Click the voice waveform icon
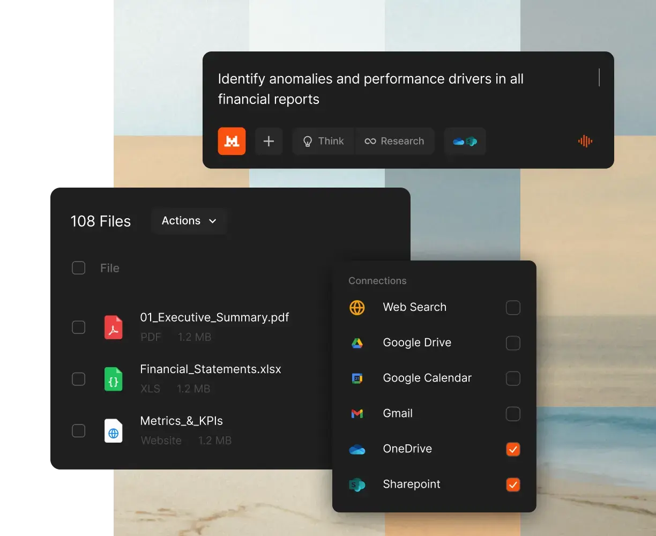The height and width of the screenshot is (536, 656). click(x=585, y=141)
